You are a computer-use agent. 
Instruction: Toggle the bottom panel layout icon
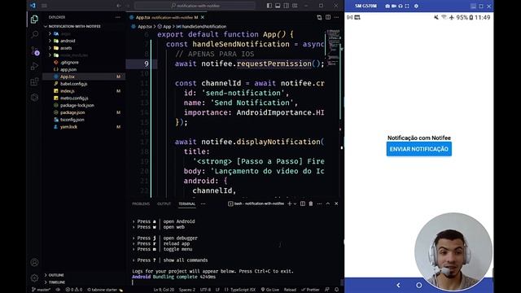pos(278,6)
